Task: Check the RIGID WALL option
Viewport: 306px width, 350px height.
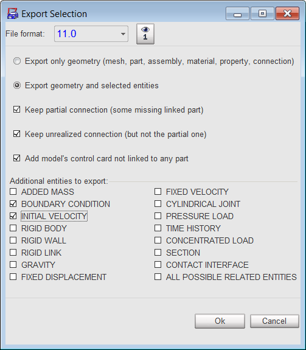Action: [13, 240]
